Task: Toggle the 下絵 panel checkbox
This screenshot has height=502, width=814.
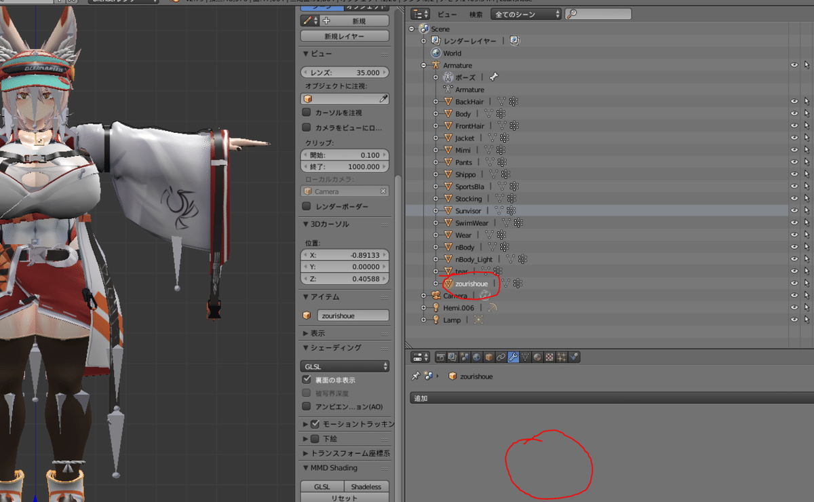Action: tap(315, 439)
